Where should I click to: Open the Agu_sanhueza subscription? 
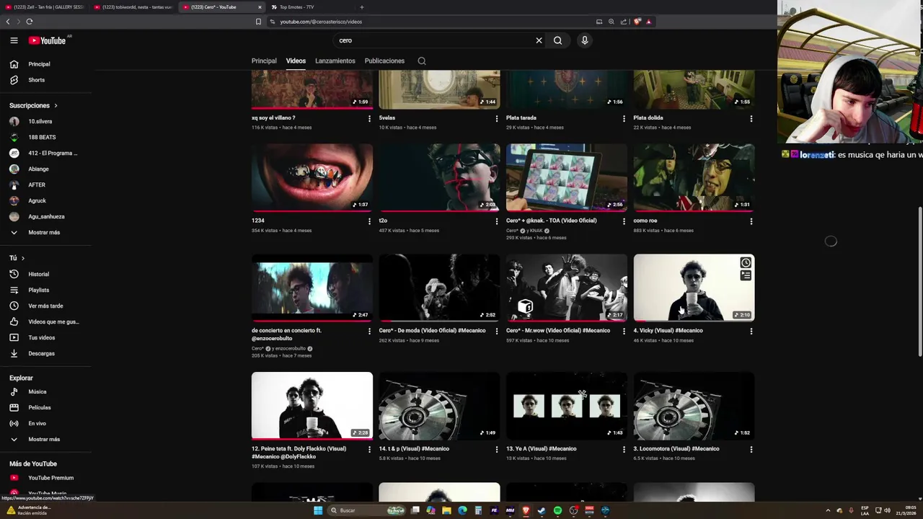point(46,216)
